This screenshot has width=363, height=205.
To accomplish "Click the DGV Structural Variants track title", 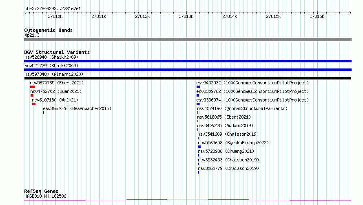I will [57, 52].
